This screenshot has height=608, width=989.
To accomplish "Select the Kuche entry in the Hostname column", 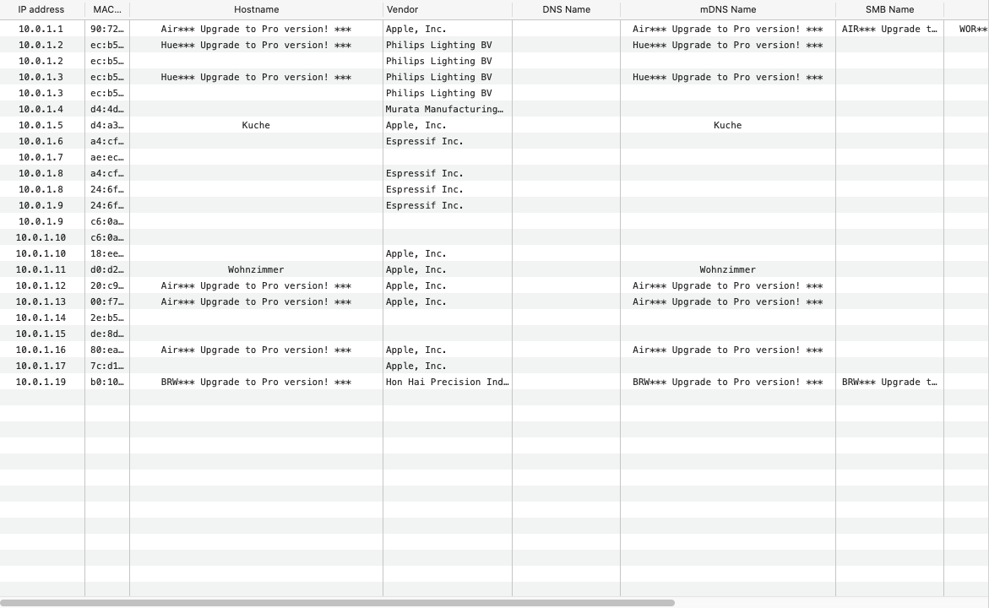I will [256, 125].
